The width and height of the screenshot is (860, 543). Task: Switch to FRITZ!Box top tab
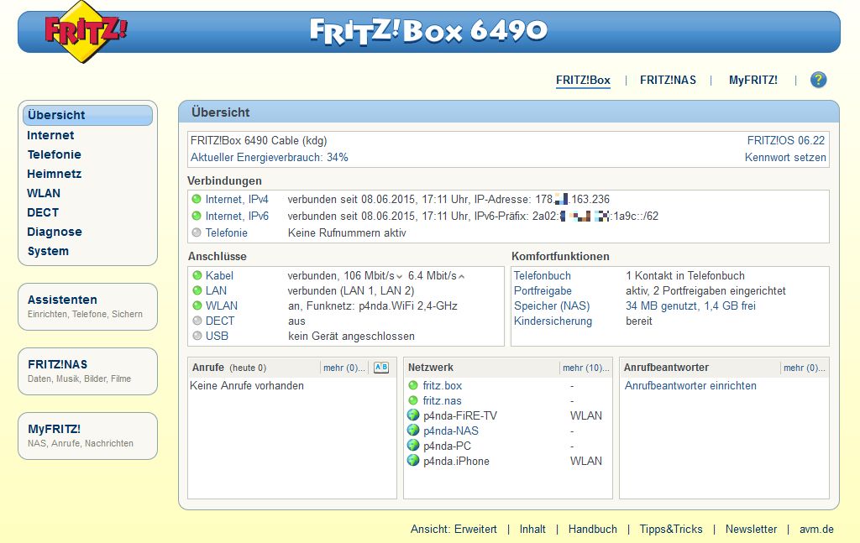click(583, 80)
